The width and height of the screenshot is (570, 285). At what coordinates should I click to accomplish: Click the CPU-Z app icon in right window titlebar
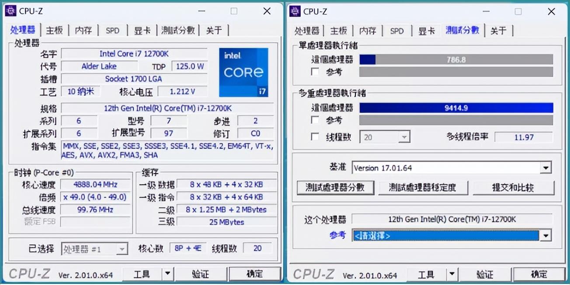coord(295,11)
